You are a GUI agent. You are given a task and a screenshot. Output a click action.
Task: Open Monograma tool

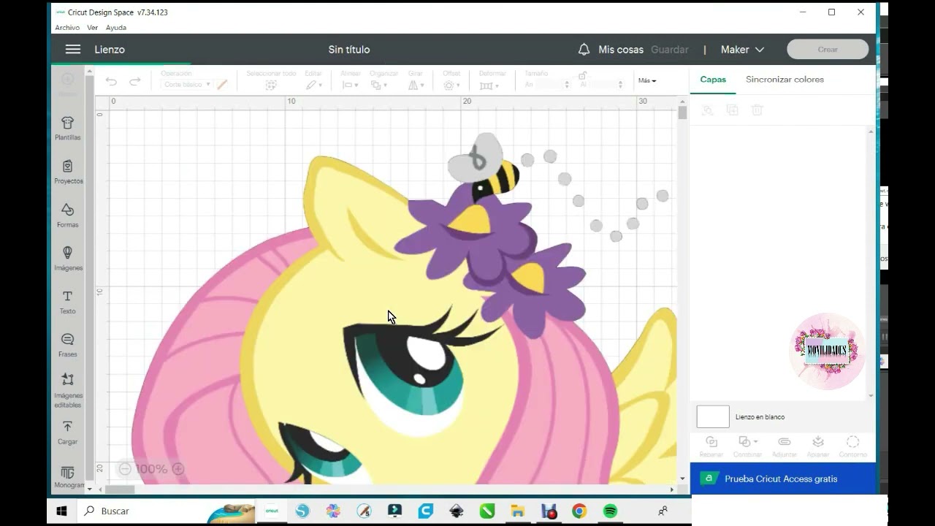67,478
